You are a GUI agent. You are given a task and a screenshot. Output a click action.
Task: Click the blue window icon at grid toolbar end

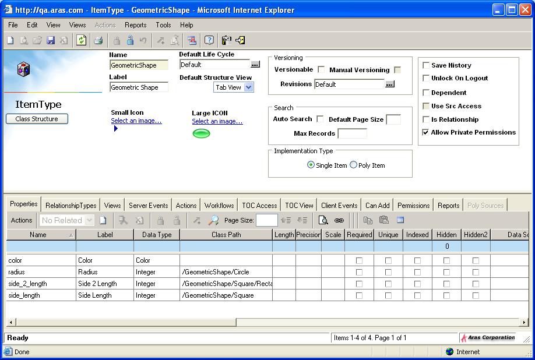pyautogui.click(x=400, y=220)
